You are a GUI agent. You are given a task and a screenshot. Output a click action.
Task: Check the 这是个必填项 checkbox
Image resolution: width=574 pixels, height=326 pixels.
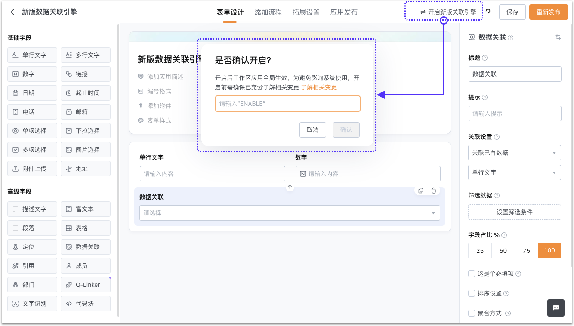(472, 274)
